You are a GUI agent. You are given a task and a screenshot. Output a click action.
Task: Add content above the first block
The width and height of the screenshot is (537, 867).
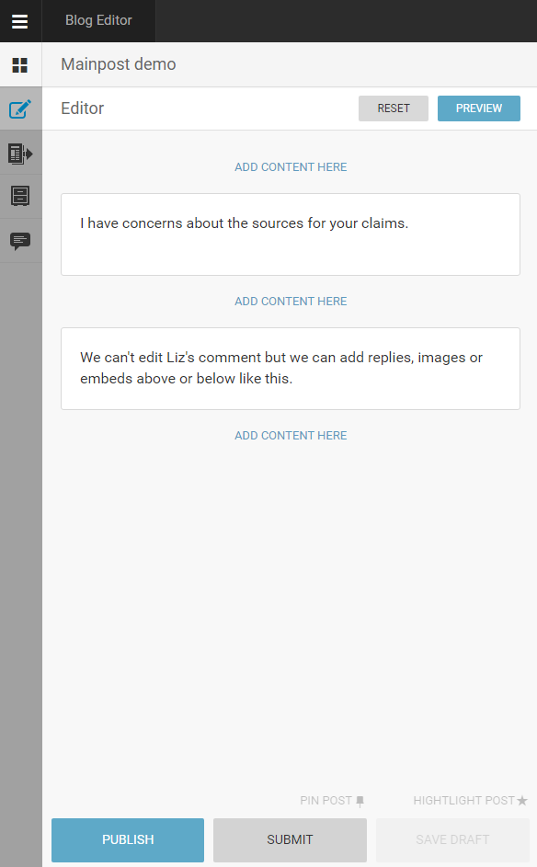pyautogui.click(x=291, y=167)
